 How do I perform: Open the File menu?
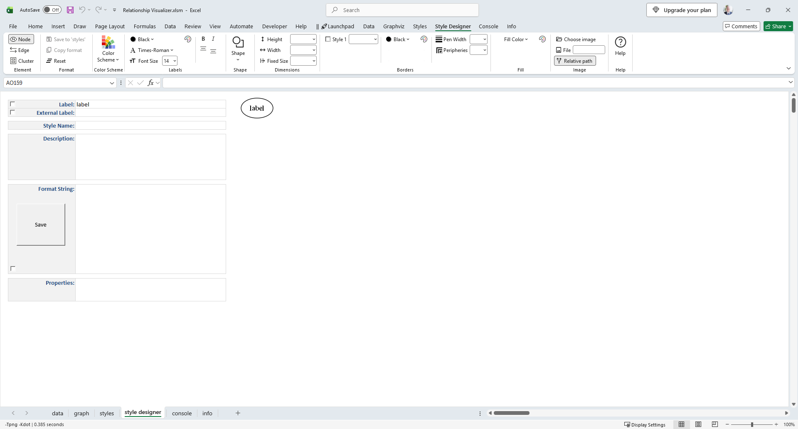tap(13, 26)
